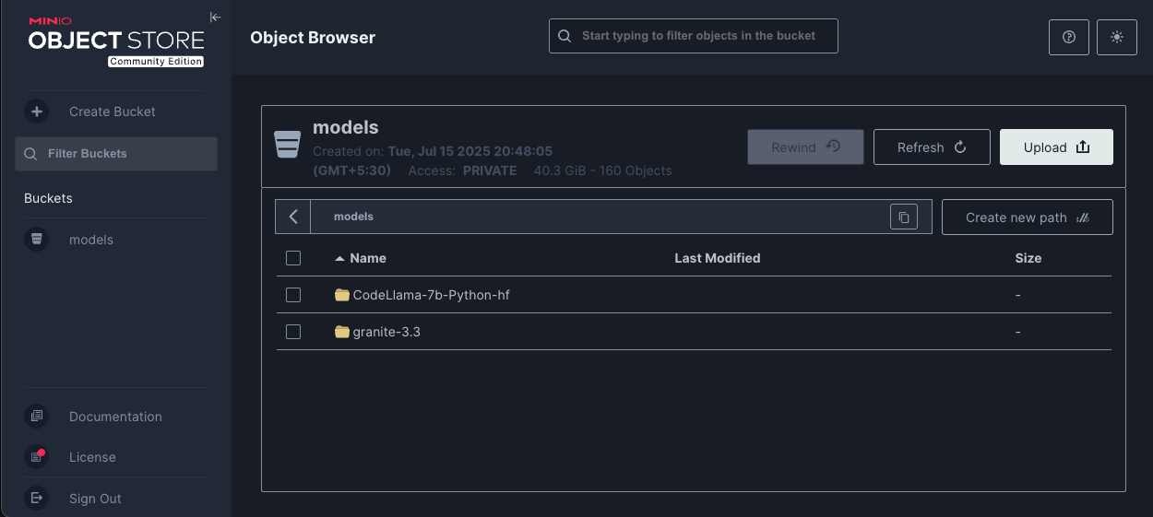
Task: Select the models bucket in sidebar
Action: tap(91, 240)
